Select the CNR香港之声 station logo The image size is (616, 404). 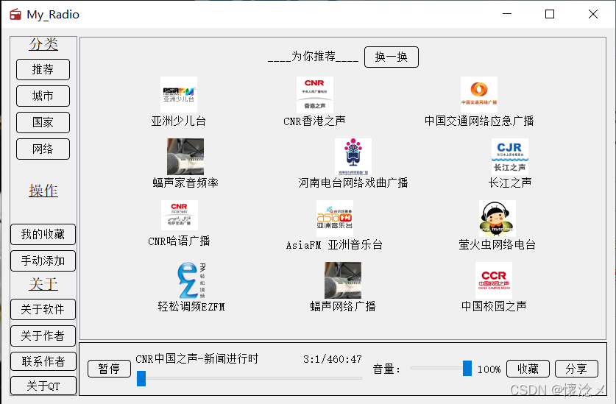pos(315,95)
